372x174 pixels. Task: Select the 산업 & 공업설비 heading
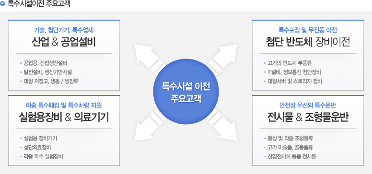click(64, 42)
